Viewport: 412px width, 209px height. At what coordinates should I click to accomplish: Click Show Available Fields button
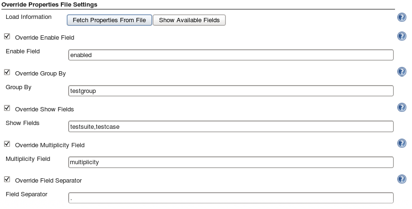click(x=189, y=20)
